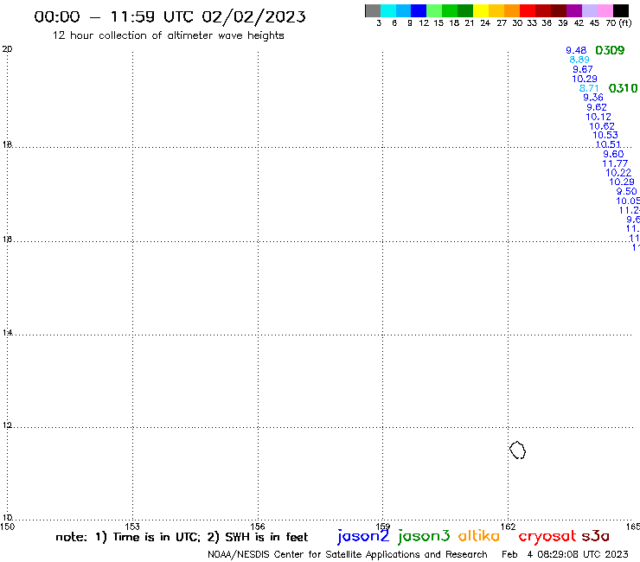Select the purple swatch in the color scale
The width and height of the screenshot is (640, 562).
(x=574, y=10)
